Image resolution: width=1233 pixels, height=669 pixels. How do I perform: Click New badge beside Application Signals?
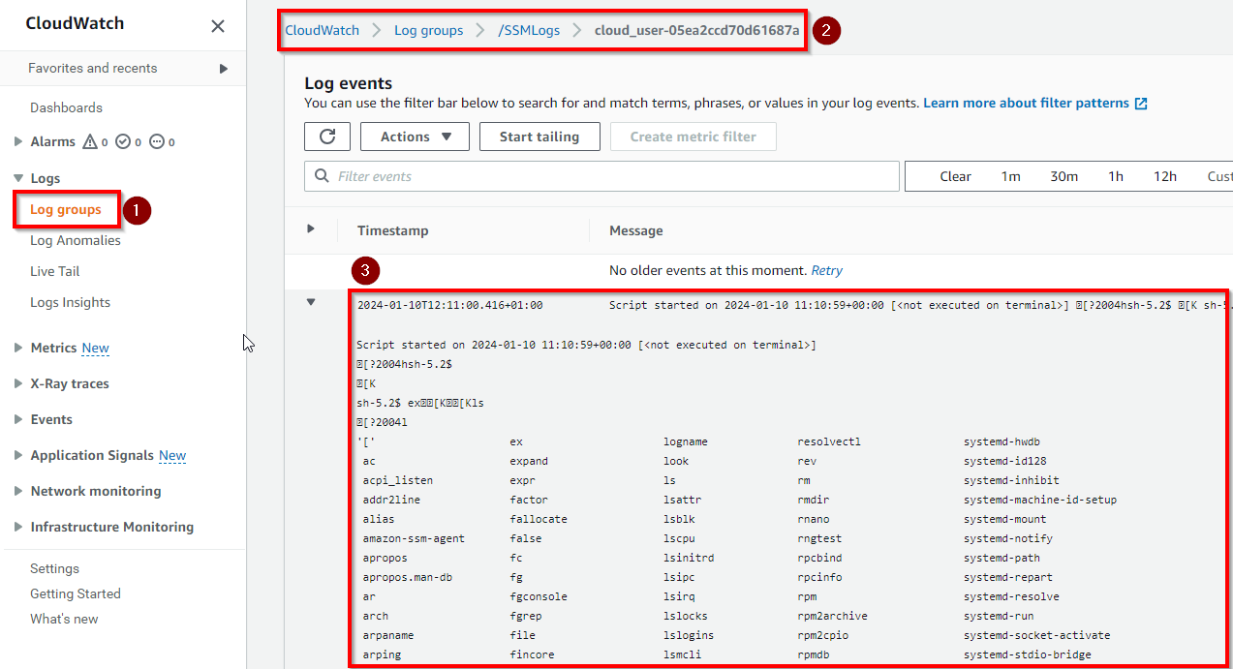(x=172, y=455)
